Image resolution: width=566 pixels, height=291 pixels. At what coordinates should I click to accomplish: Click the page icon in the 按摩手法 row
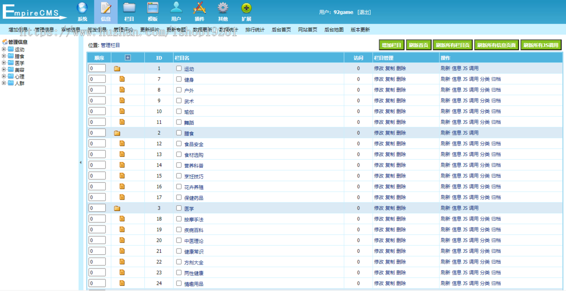point(122,219)
